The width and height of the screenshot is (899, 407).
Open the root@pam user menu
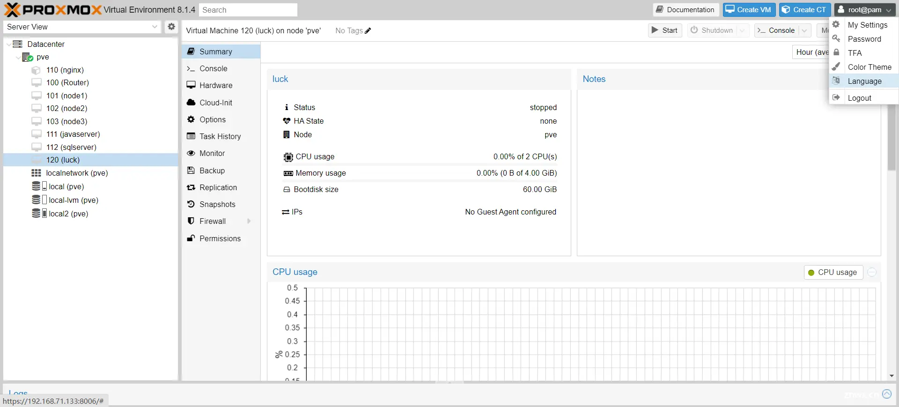pyautogui.click(x=865, y=10)
